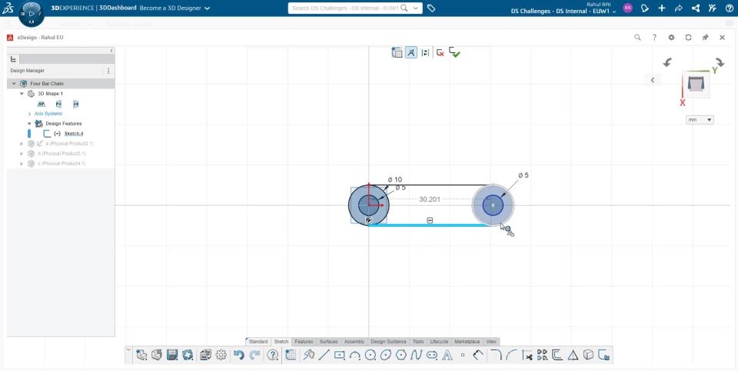Viewport: 738px width, 371px height.
Task: Cancel sketch with red X exit icon
Action: click(x=440, y=53)
